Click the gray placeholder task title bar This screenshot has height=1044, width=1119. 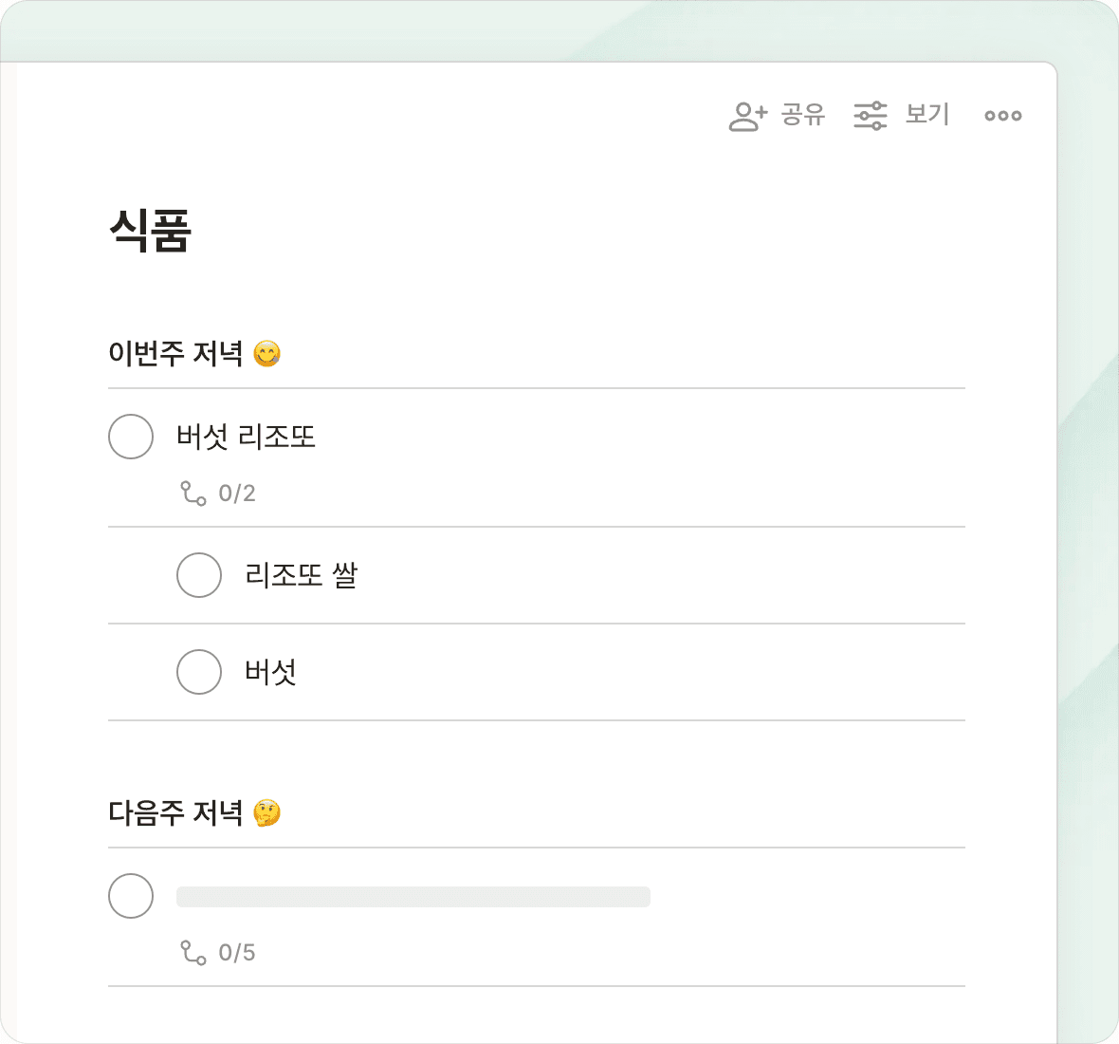click(x=413, y=897)
